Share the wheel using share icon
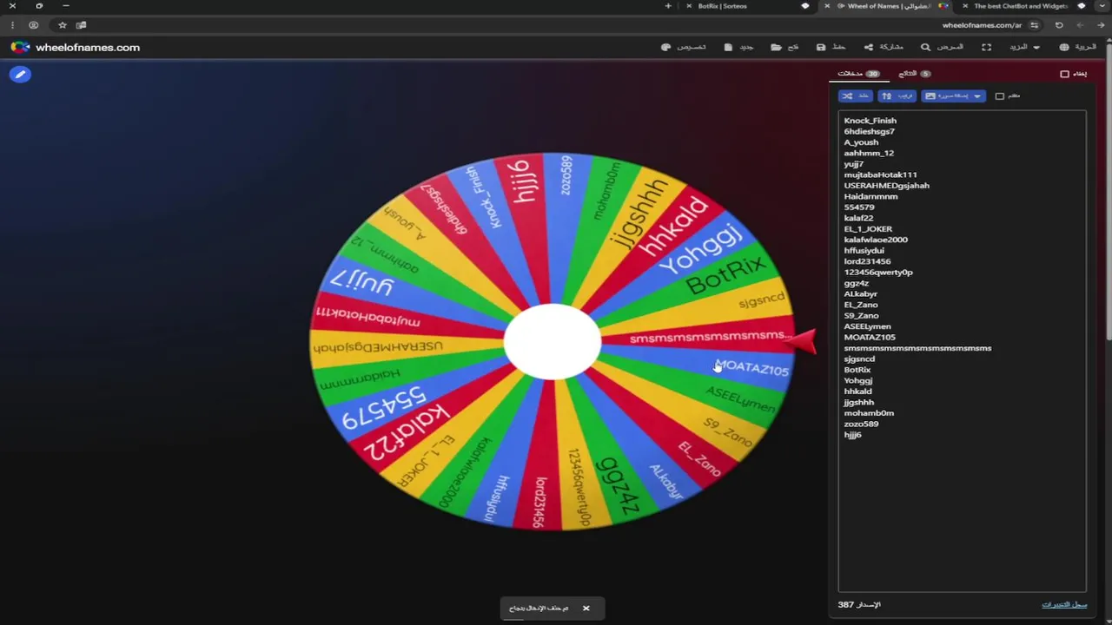Image resolution: width=1112 pixels, height=625 pixels. [868, 47]
